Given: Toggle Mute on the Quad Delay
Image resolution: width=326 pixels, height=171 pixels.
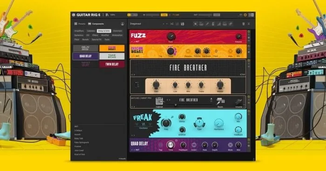Looking at the screenshot, I should click(x=230, y=145).
